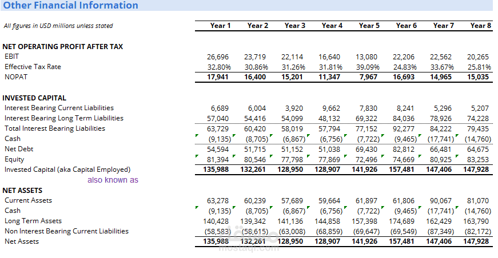Click value 9,662 in Current Liabilities row

click(x=331, y=108)
